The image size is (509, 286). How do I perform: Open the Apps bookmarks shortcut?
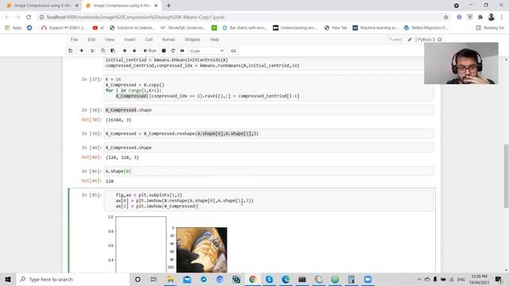tap(14, 28)
